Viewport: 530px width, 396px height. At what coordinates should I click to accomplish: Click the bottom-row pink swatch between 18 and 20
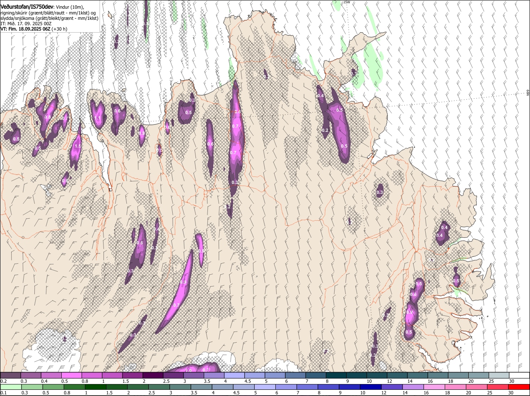(x=455, y=387)
